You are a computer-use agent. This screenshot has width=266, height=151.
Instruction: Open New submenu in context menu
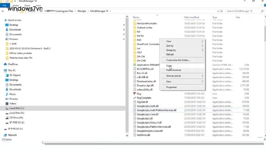tap(183, 82)
